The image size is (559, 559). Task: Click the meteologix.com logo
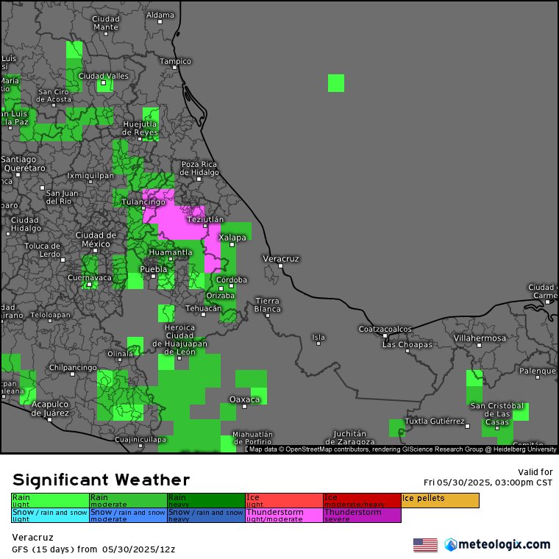[x=497, y=544]
